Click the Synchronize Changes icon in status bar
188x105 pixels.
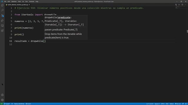click(12, 104)
